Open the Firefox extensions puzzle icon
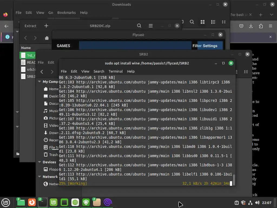This screenshot has height=208, width=277. pyautogui.click(x=261, y=26)
